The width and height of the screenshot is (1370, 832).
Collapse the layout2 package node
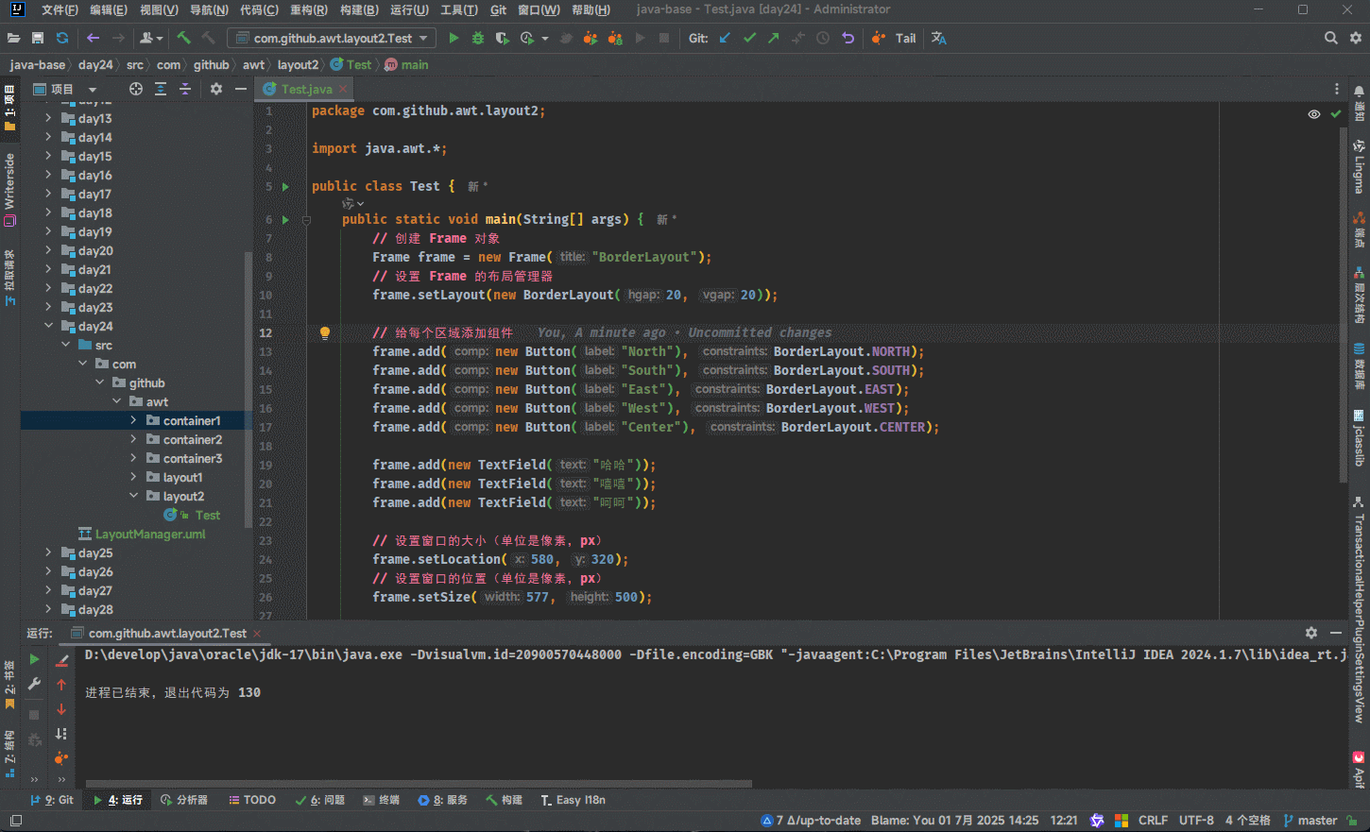[133, 496]
